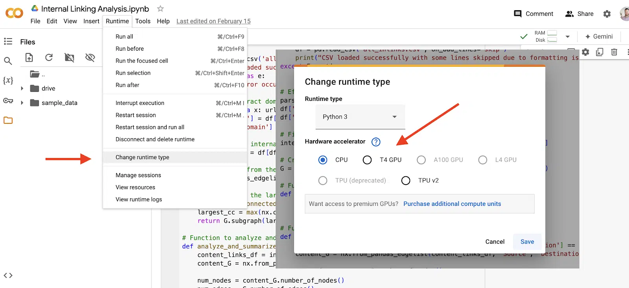Open the Edit menu

pyautogui.click(x=52, y=21)
